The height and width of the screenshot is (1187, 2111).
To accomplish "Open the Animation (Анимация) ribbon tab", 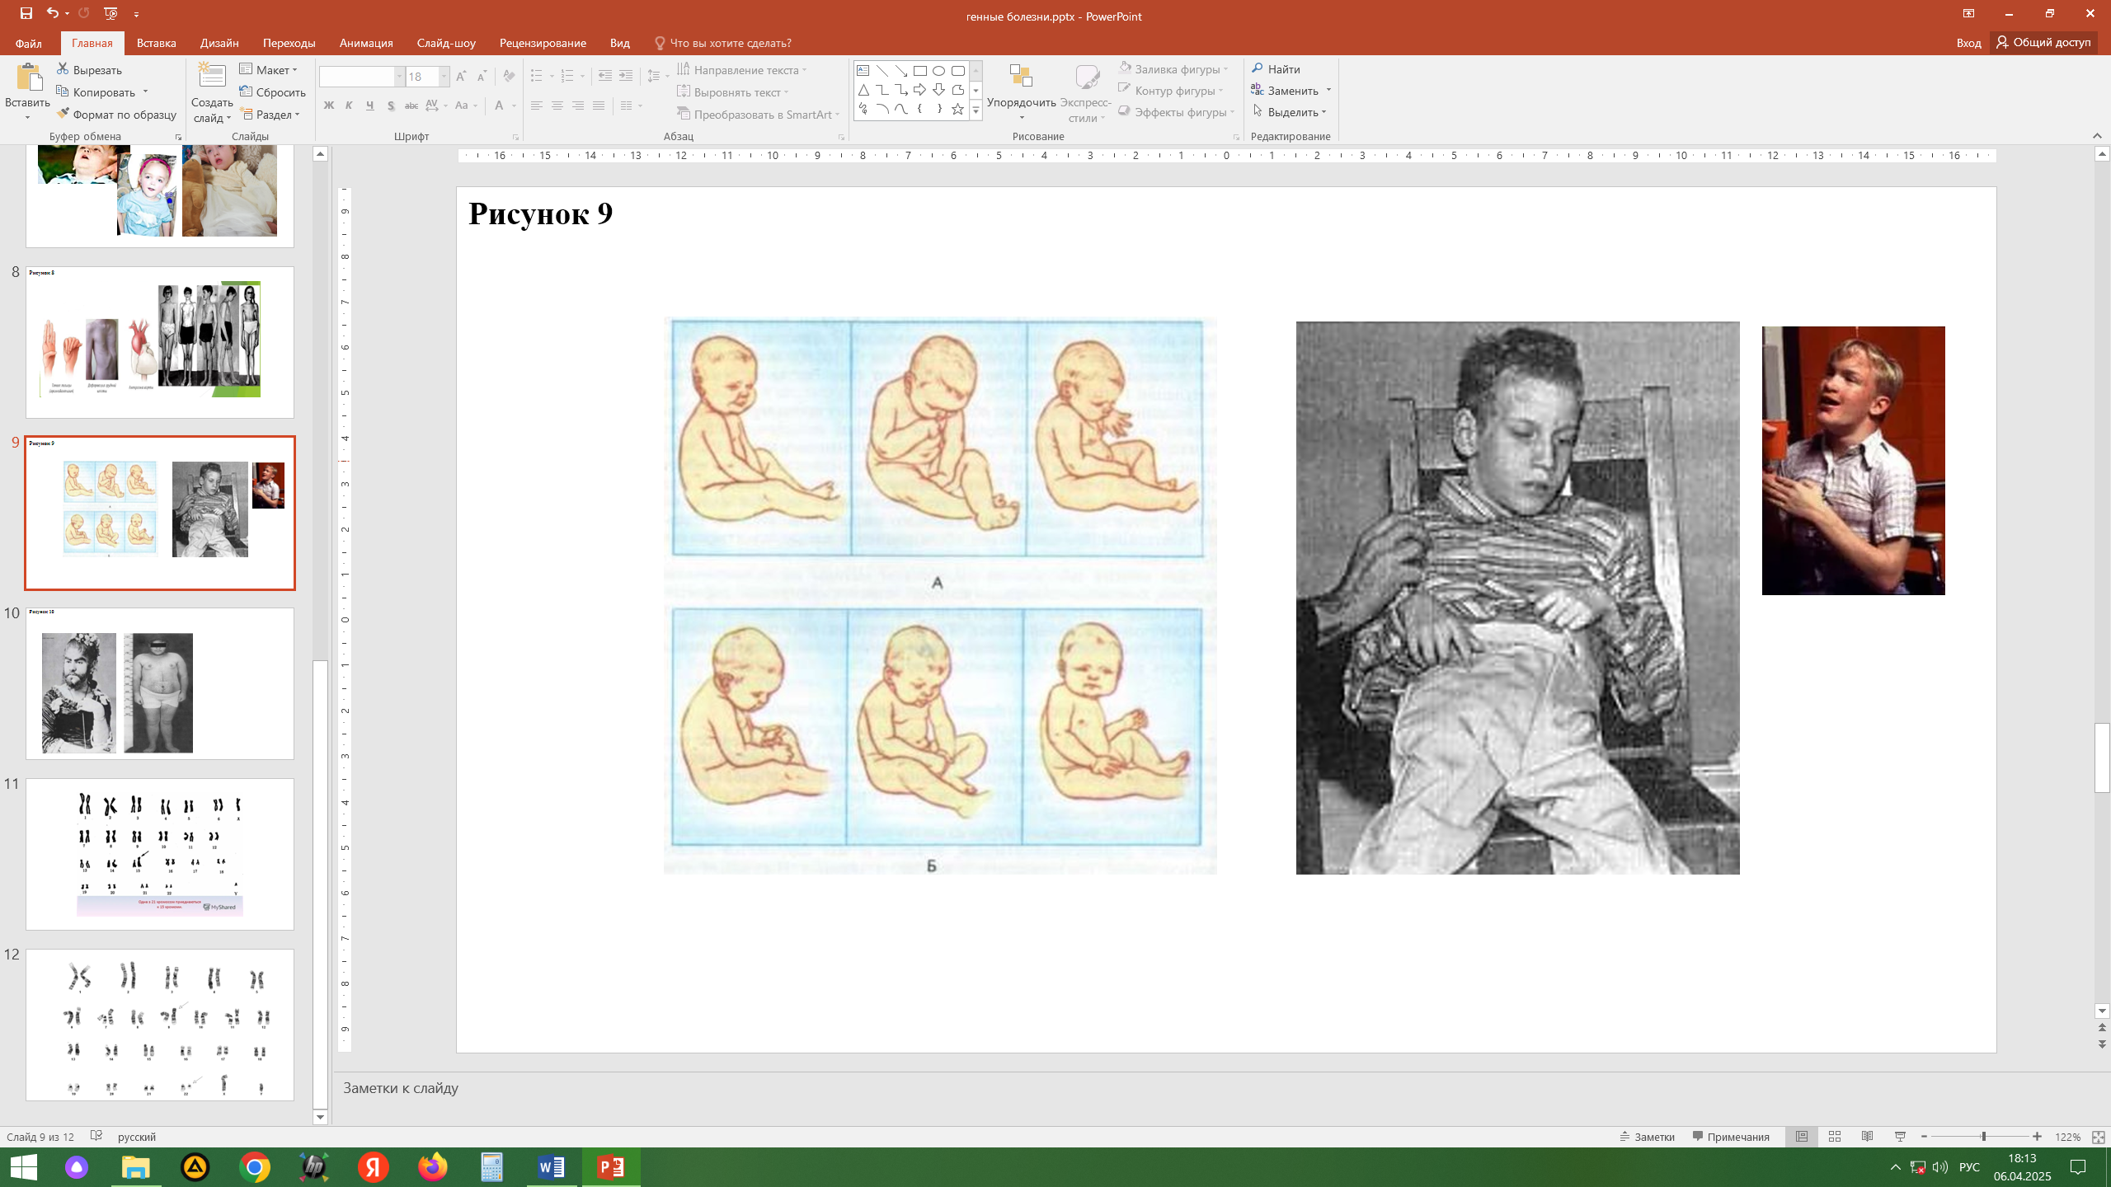I will point(365,43).
